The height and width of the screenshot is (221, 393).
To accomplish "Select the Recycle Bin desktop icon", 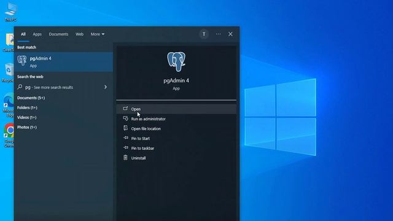I will click(x=8, y=72).
